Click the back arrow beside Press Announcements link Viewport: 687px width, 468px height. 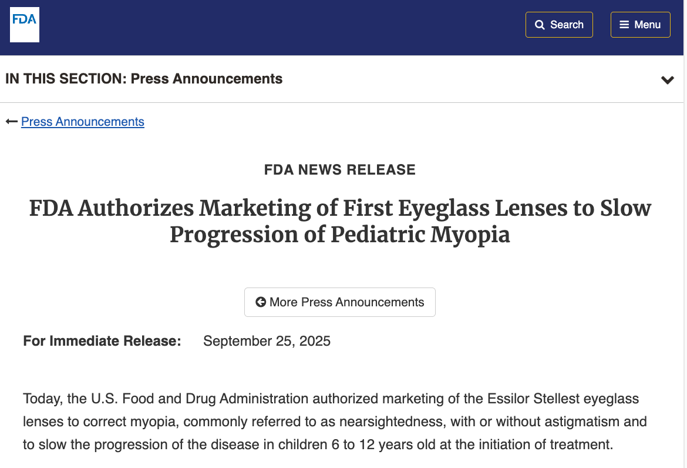(11, 122)
